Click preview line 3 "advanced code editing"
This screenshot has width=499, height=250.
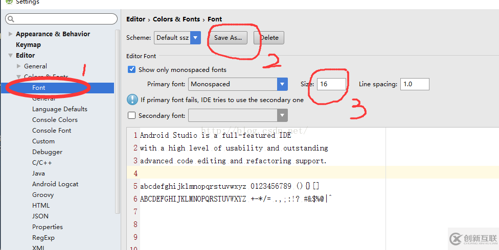pos(233,161)
